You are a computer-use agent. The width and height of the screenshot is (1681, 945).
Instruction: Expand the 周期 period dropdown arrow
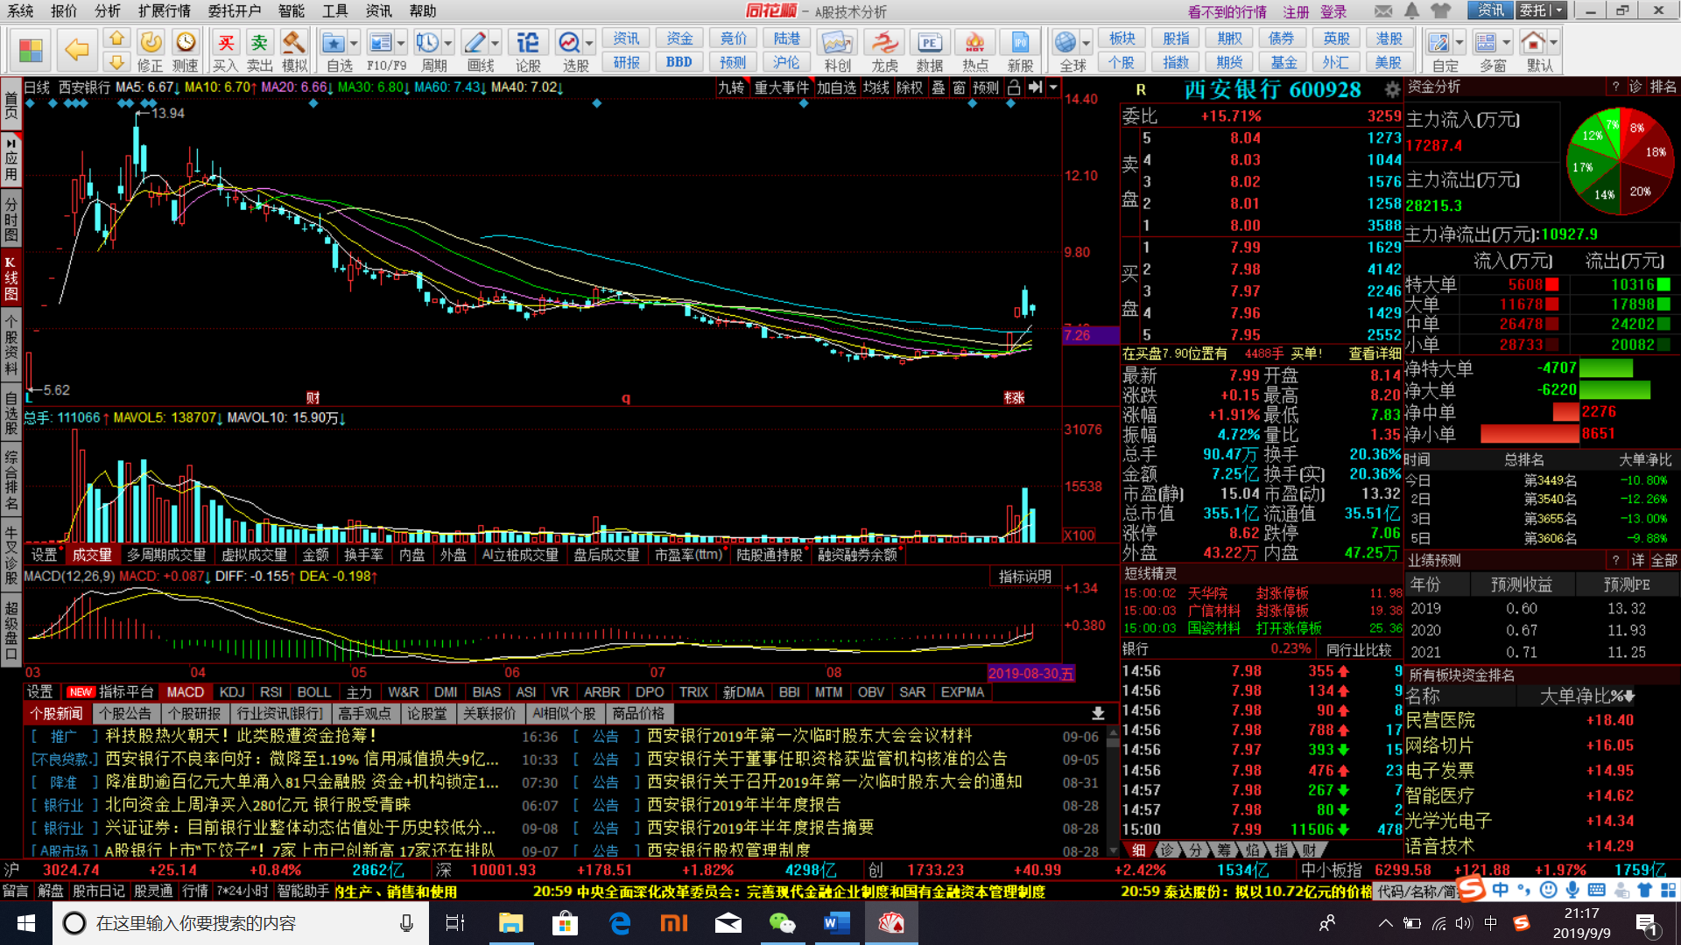point(448,43)
